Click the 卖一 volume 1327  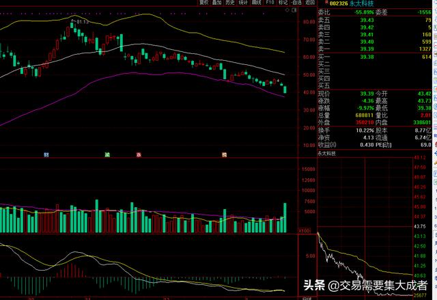[425, 49]
